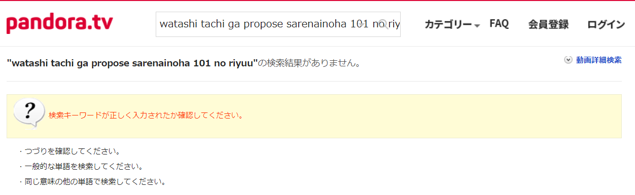Viewport: 635px width, 195px height.
Task: Open the FAQ page
Action: [x=499, y=24]
